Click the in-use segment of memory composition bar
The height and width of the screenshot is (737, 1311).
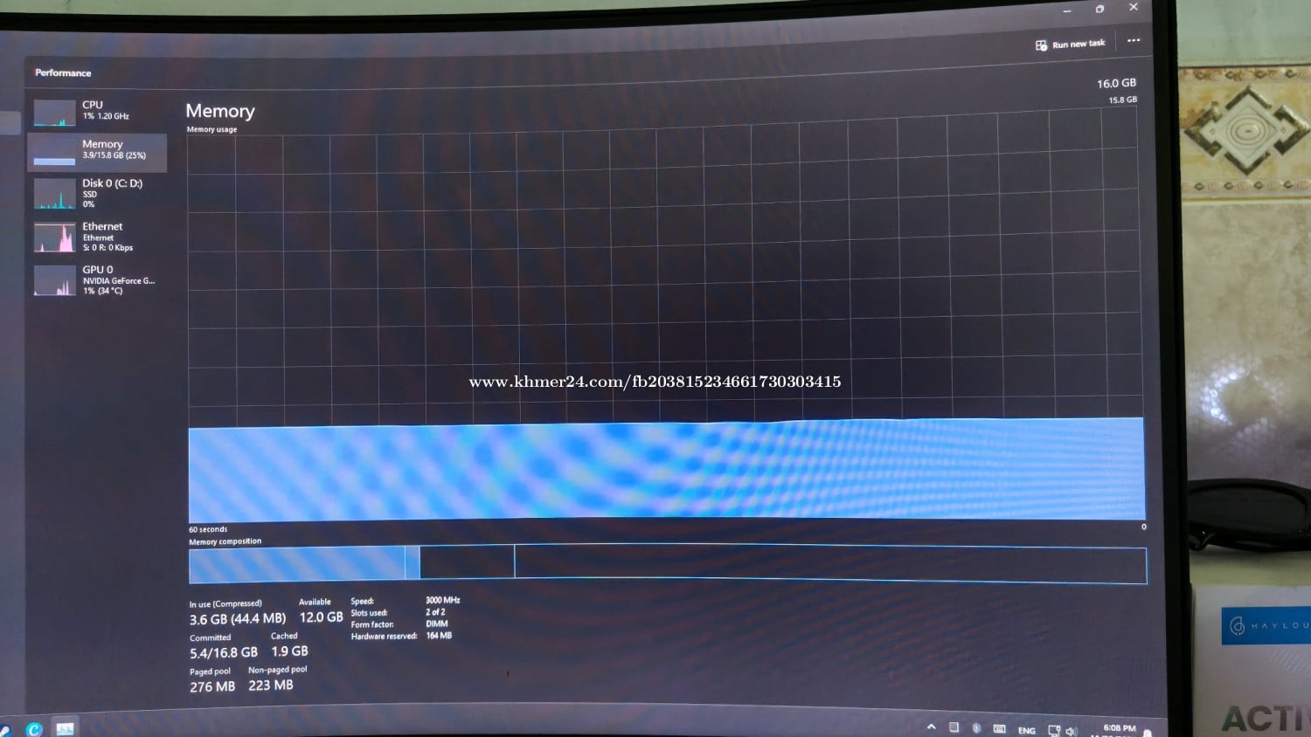[x=297, y=563]
